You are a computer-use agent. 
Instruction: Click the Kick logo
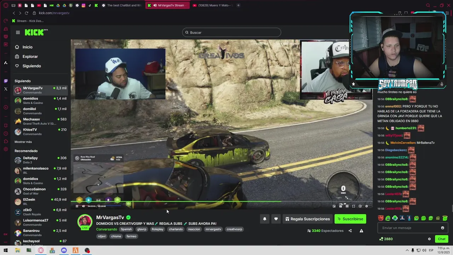point(36,32)
